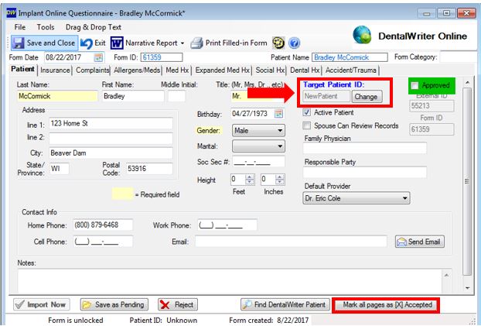Click the Notes text area
Screen dimensions: 481x326
coord(230,281)
